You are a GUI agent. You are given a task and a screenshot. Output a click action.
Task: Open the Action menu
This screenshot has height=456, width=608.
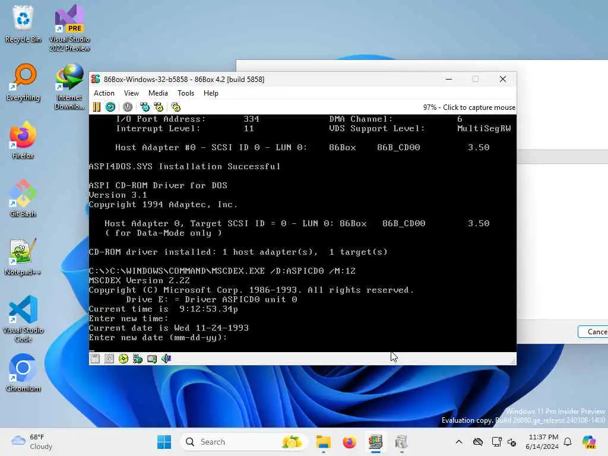pos(104,93)
